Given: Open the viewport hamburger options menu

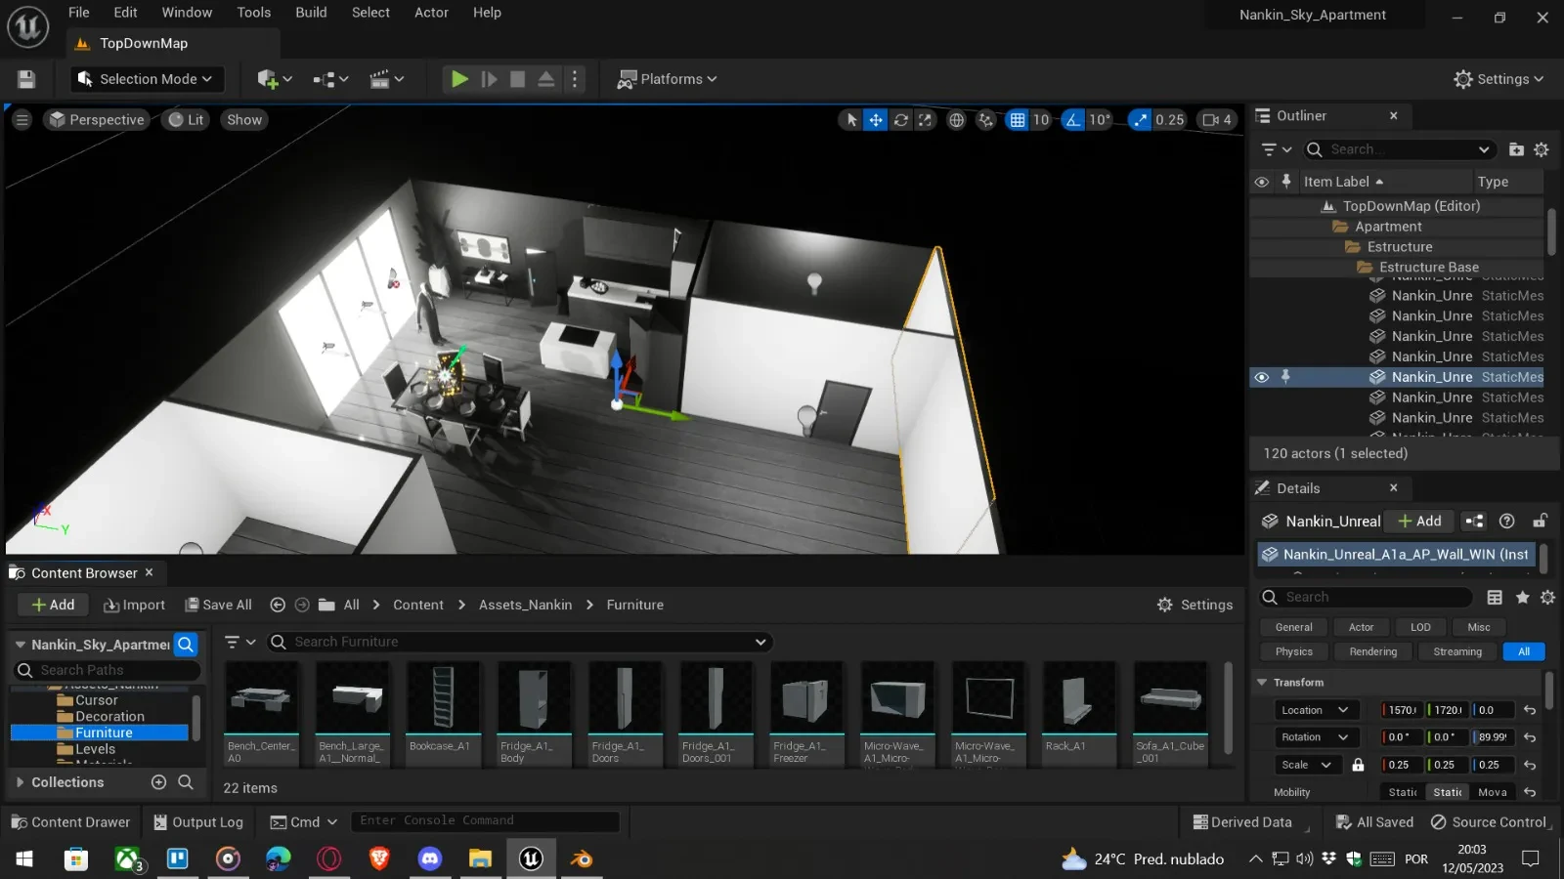Looking at the screenshot, I should point(22,120).
